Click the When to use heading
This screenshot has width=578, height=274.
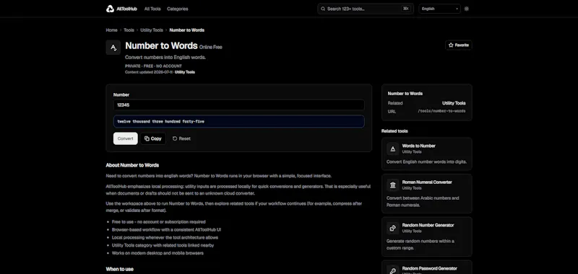[120, 269]
